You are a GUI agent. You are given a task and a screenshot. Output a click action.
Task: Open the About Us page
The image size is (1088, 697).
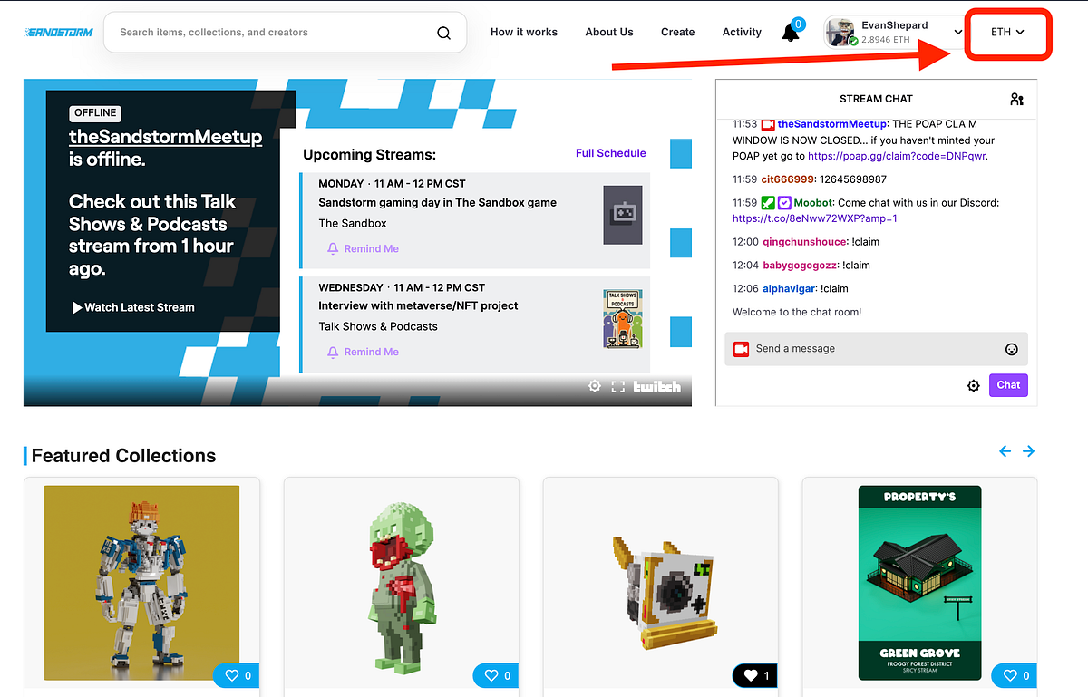pos(609,32)
